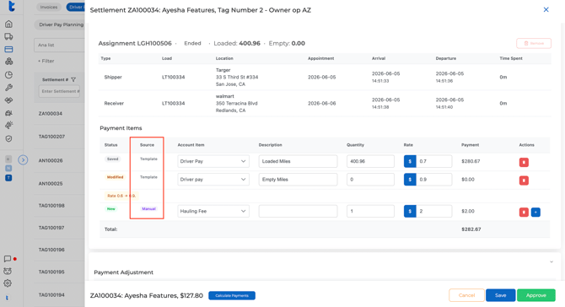Open the Home icon in the sidebar

8,24
